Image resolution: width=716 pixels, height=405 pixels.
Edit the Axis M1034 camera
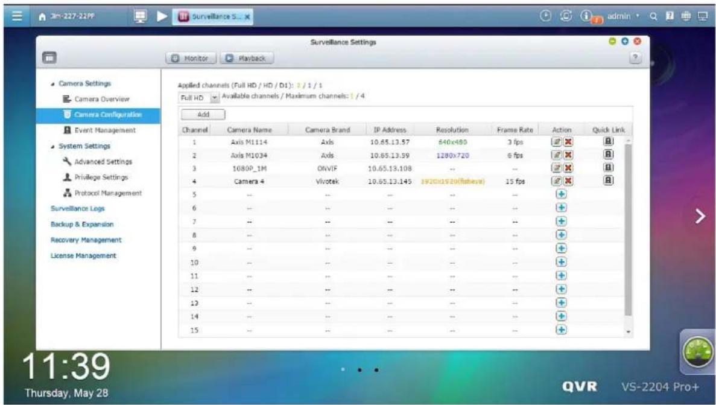coord(556,155)
